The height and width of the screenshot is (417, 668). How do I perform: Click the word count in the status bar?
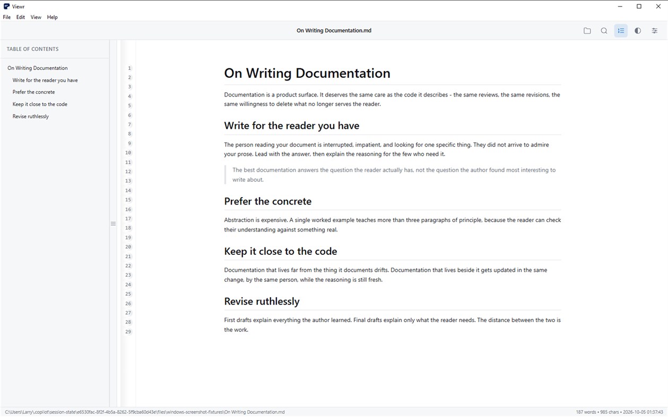(x=586, y=412)
